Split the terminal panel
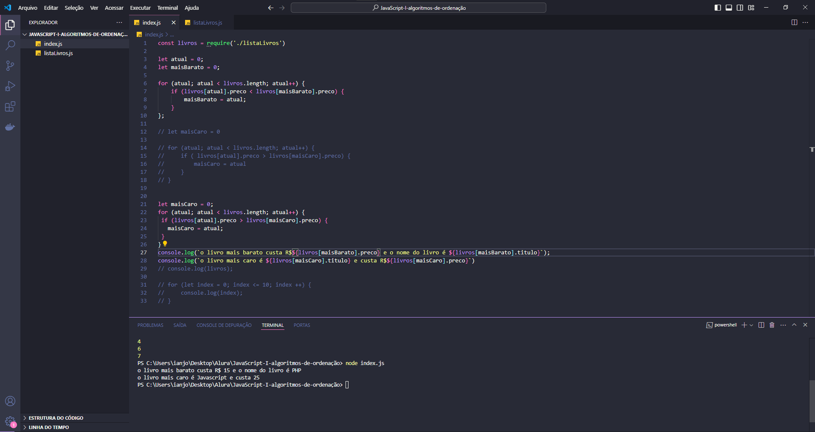 (761, 325)
